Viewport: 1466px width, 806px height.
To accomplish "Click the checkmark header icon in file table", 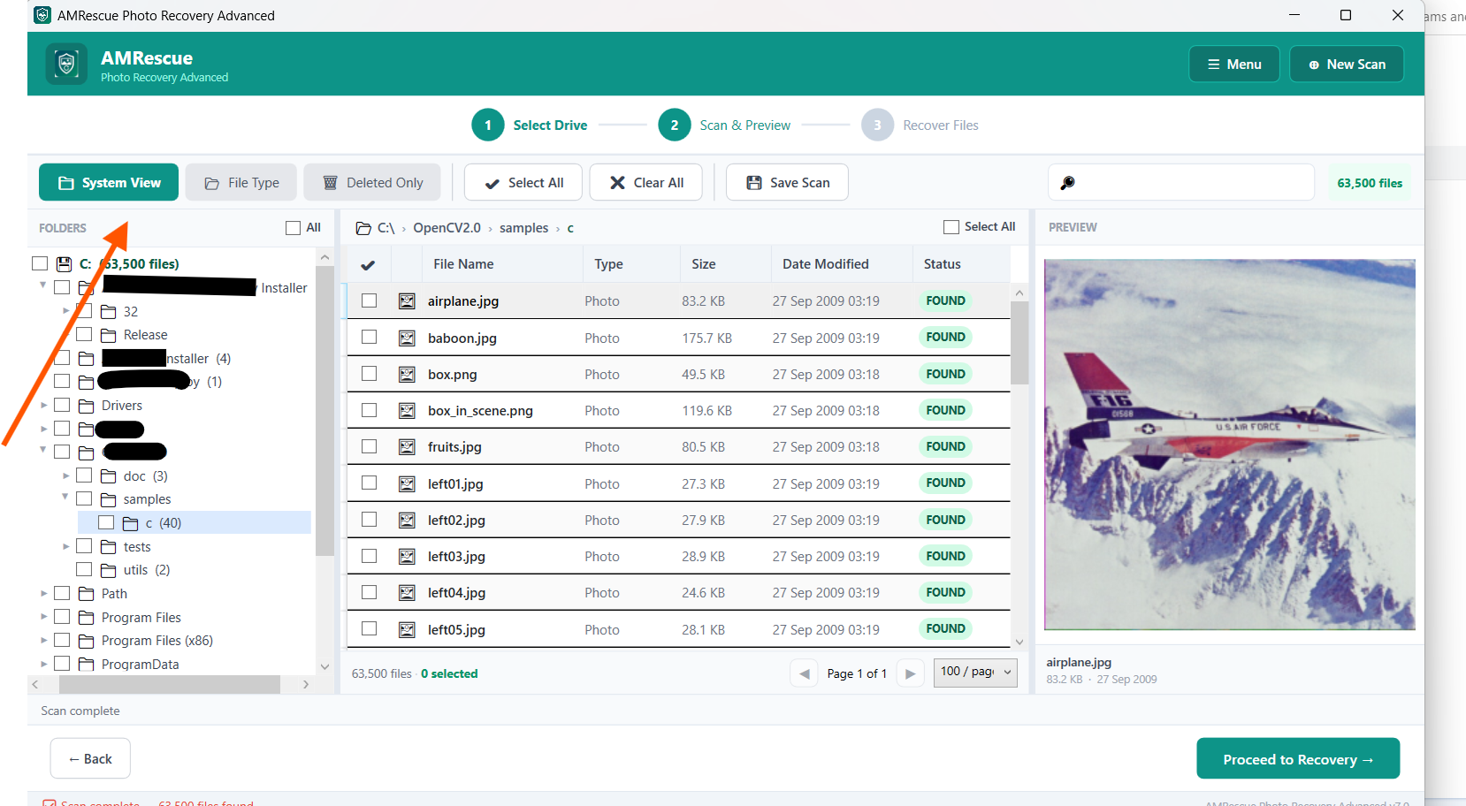I will [x=368, y=264].
